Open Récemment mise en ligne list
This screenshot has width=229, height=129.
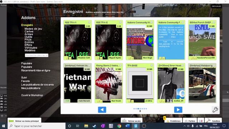(36, 71)
